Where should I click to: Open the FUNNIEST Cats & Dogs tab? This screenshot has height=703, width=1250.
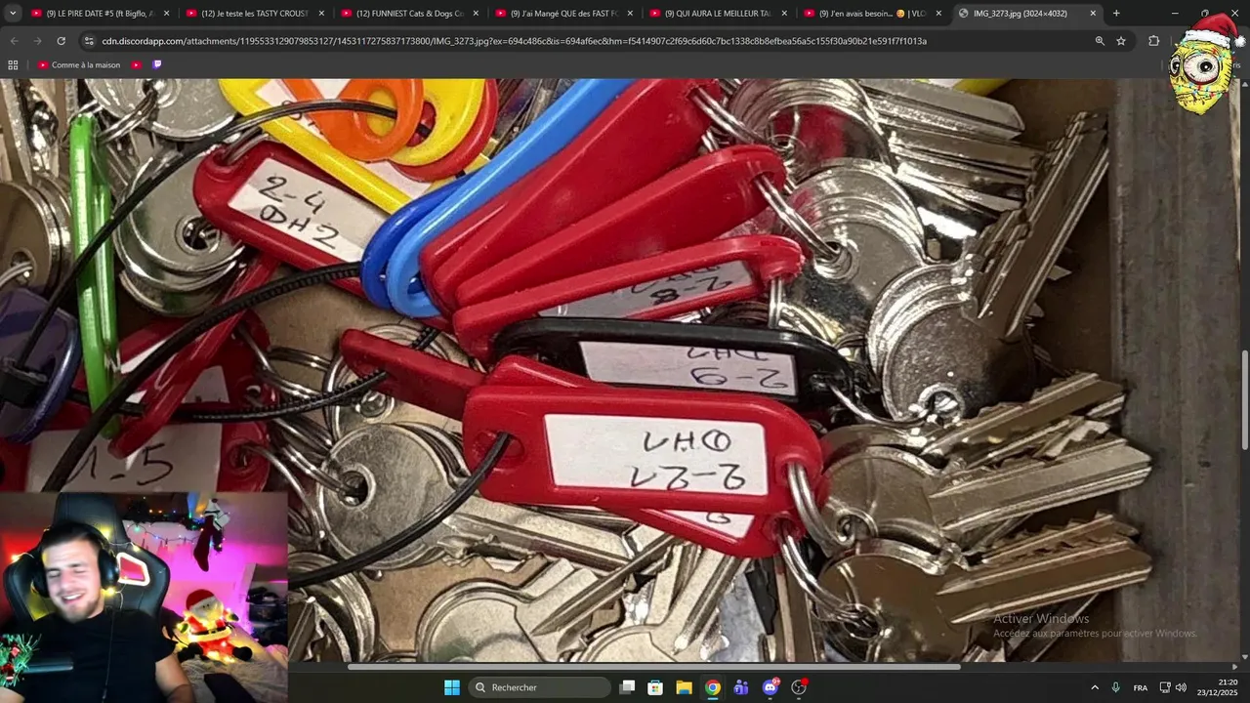click(400, 14)
